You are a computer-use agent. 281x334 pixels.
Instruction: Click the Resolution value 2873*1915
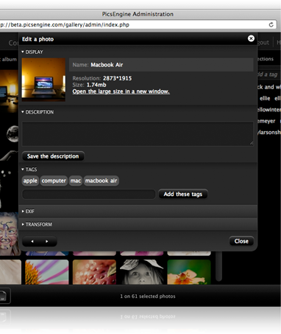click(117, 78)
